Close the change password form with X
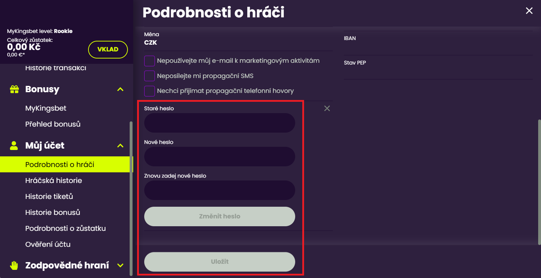This screenshot has width=541, height=278. tap(327, 109)
